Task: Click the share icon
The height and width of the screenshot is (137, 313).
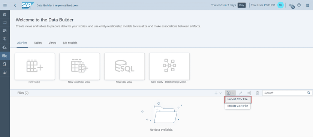Action: (x=249, y=93)
